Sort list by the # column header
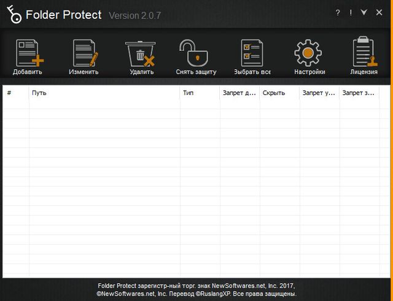The width and height of the screenshot is (393, 301). (16, 93)
